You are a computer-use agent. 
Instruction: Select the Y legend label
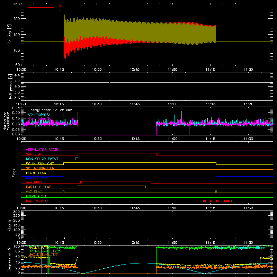point(60,11)
